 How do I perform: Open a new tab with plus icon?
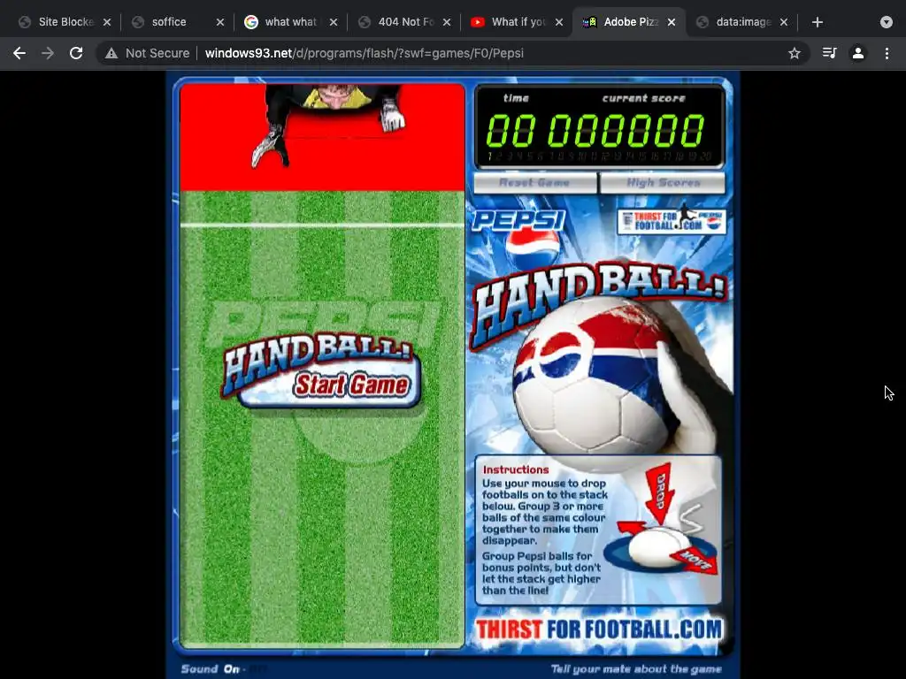tap(817, 22)
